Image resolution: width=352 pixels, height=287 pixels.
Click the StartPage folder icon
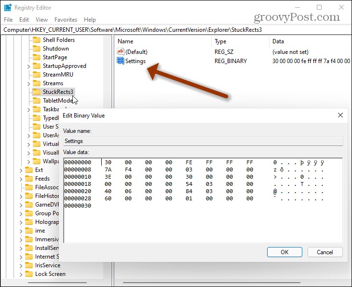click(37, 57)
